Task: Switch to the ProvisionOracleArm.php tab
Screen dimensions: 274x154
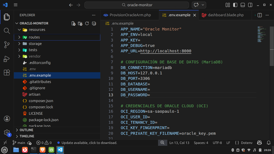Action: point(130,15)
